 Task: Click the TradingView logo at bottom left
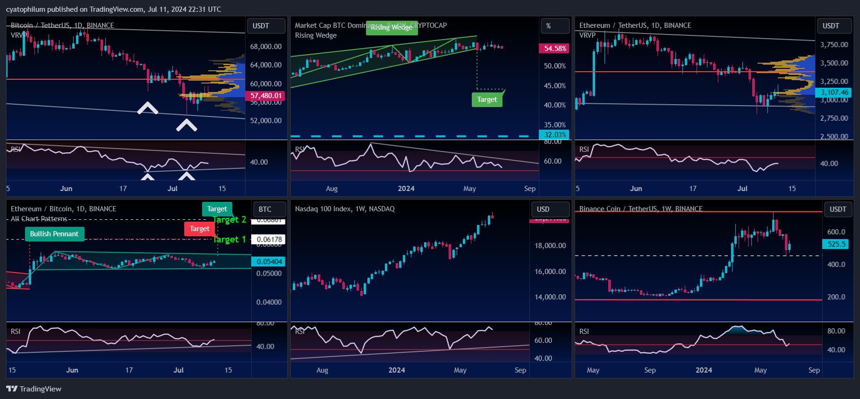[x=34, y=389]
